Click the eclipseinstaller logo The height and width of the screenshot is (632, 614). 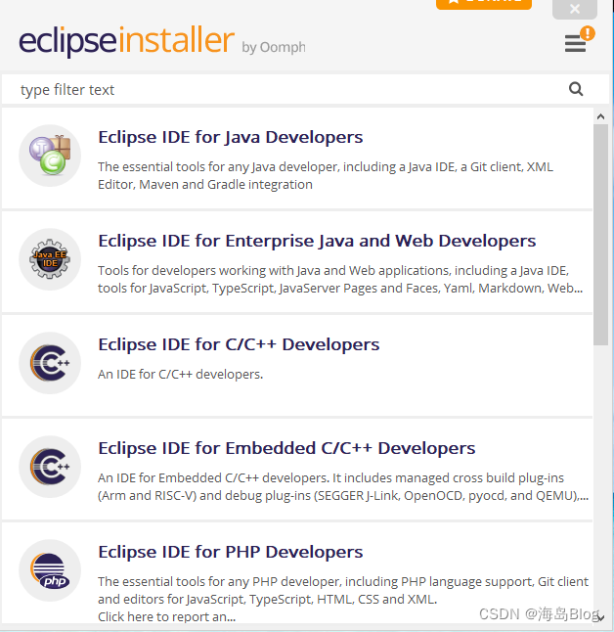tap(126, 40)
